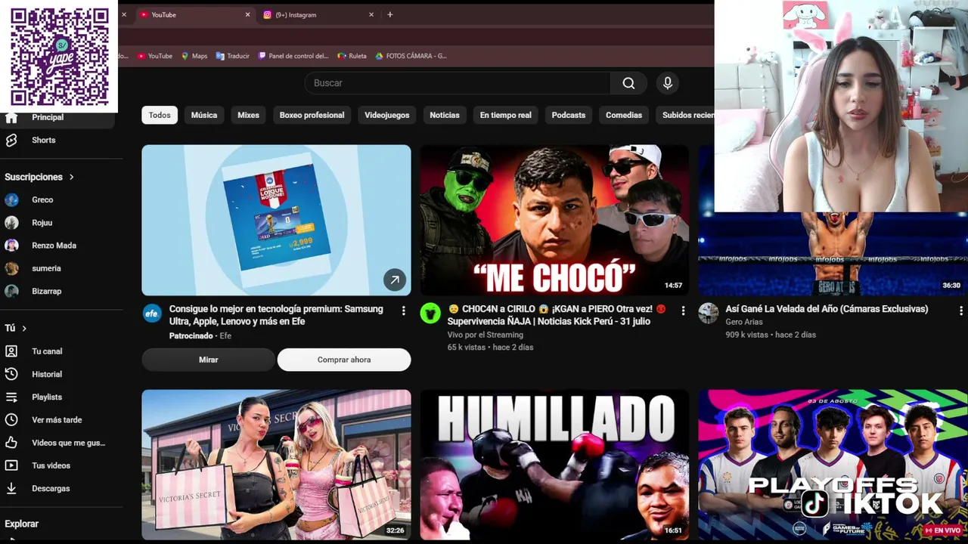Select the Podcasts filter chip

(569, 115)
